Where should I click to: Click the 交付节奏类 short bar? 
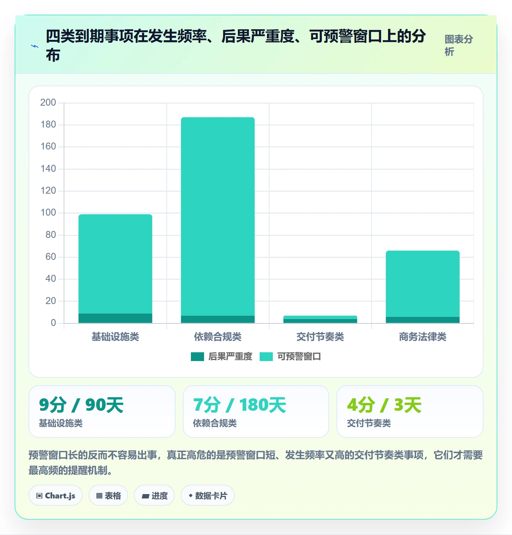pos(320,319)
